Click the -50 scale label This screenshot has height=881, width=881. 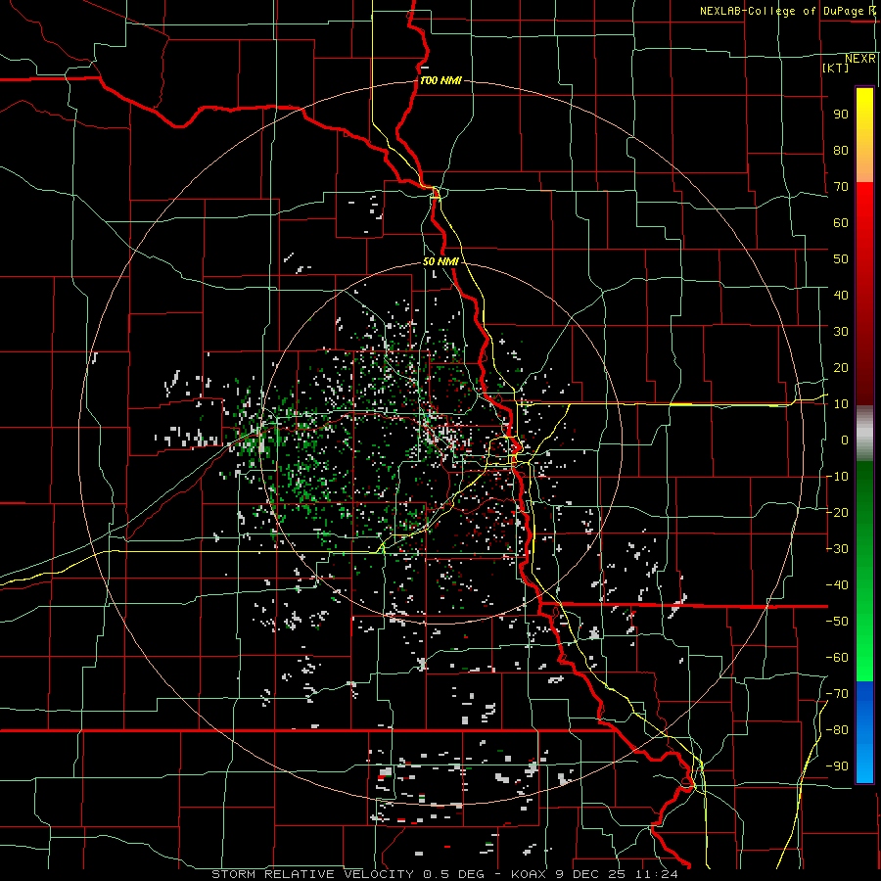coord(837,622)
